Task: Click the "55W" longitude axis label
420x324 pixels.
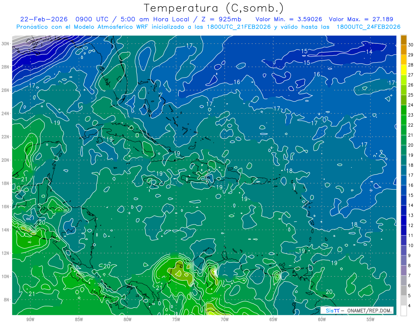Action: pos(371,319)
